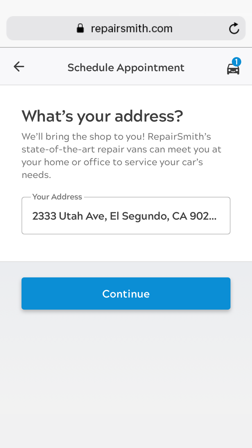The width and height of the screenshot is (252, 448).
Task: Click the repair vans description paragraph
Action: [121, 155]
